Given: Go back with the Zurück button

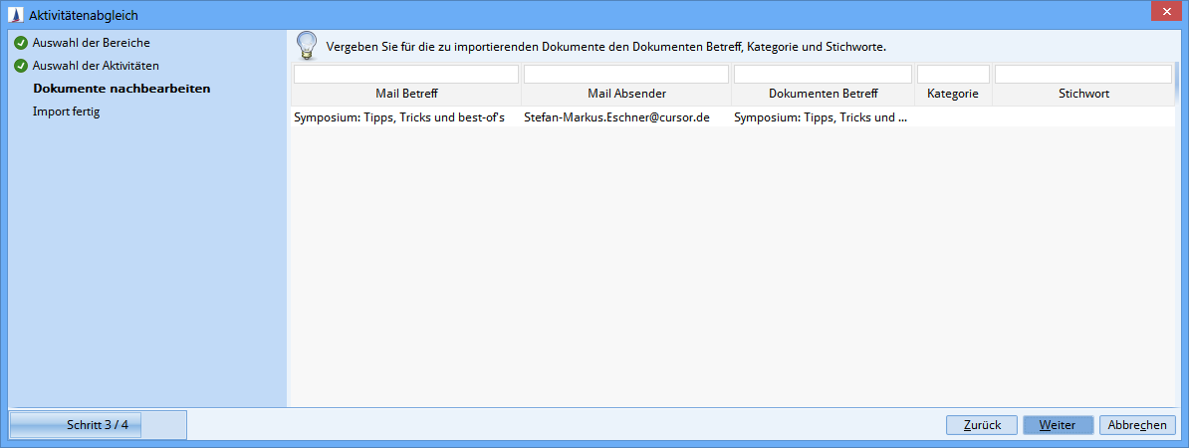Looking at the screenshot, I should click(x=981, y=425).
